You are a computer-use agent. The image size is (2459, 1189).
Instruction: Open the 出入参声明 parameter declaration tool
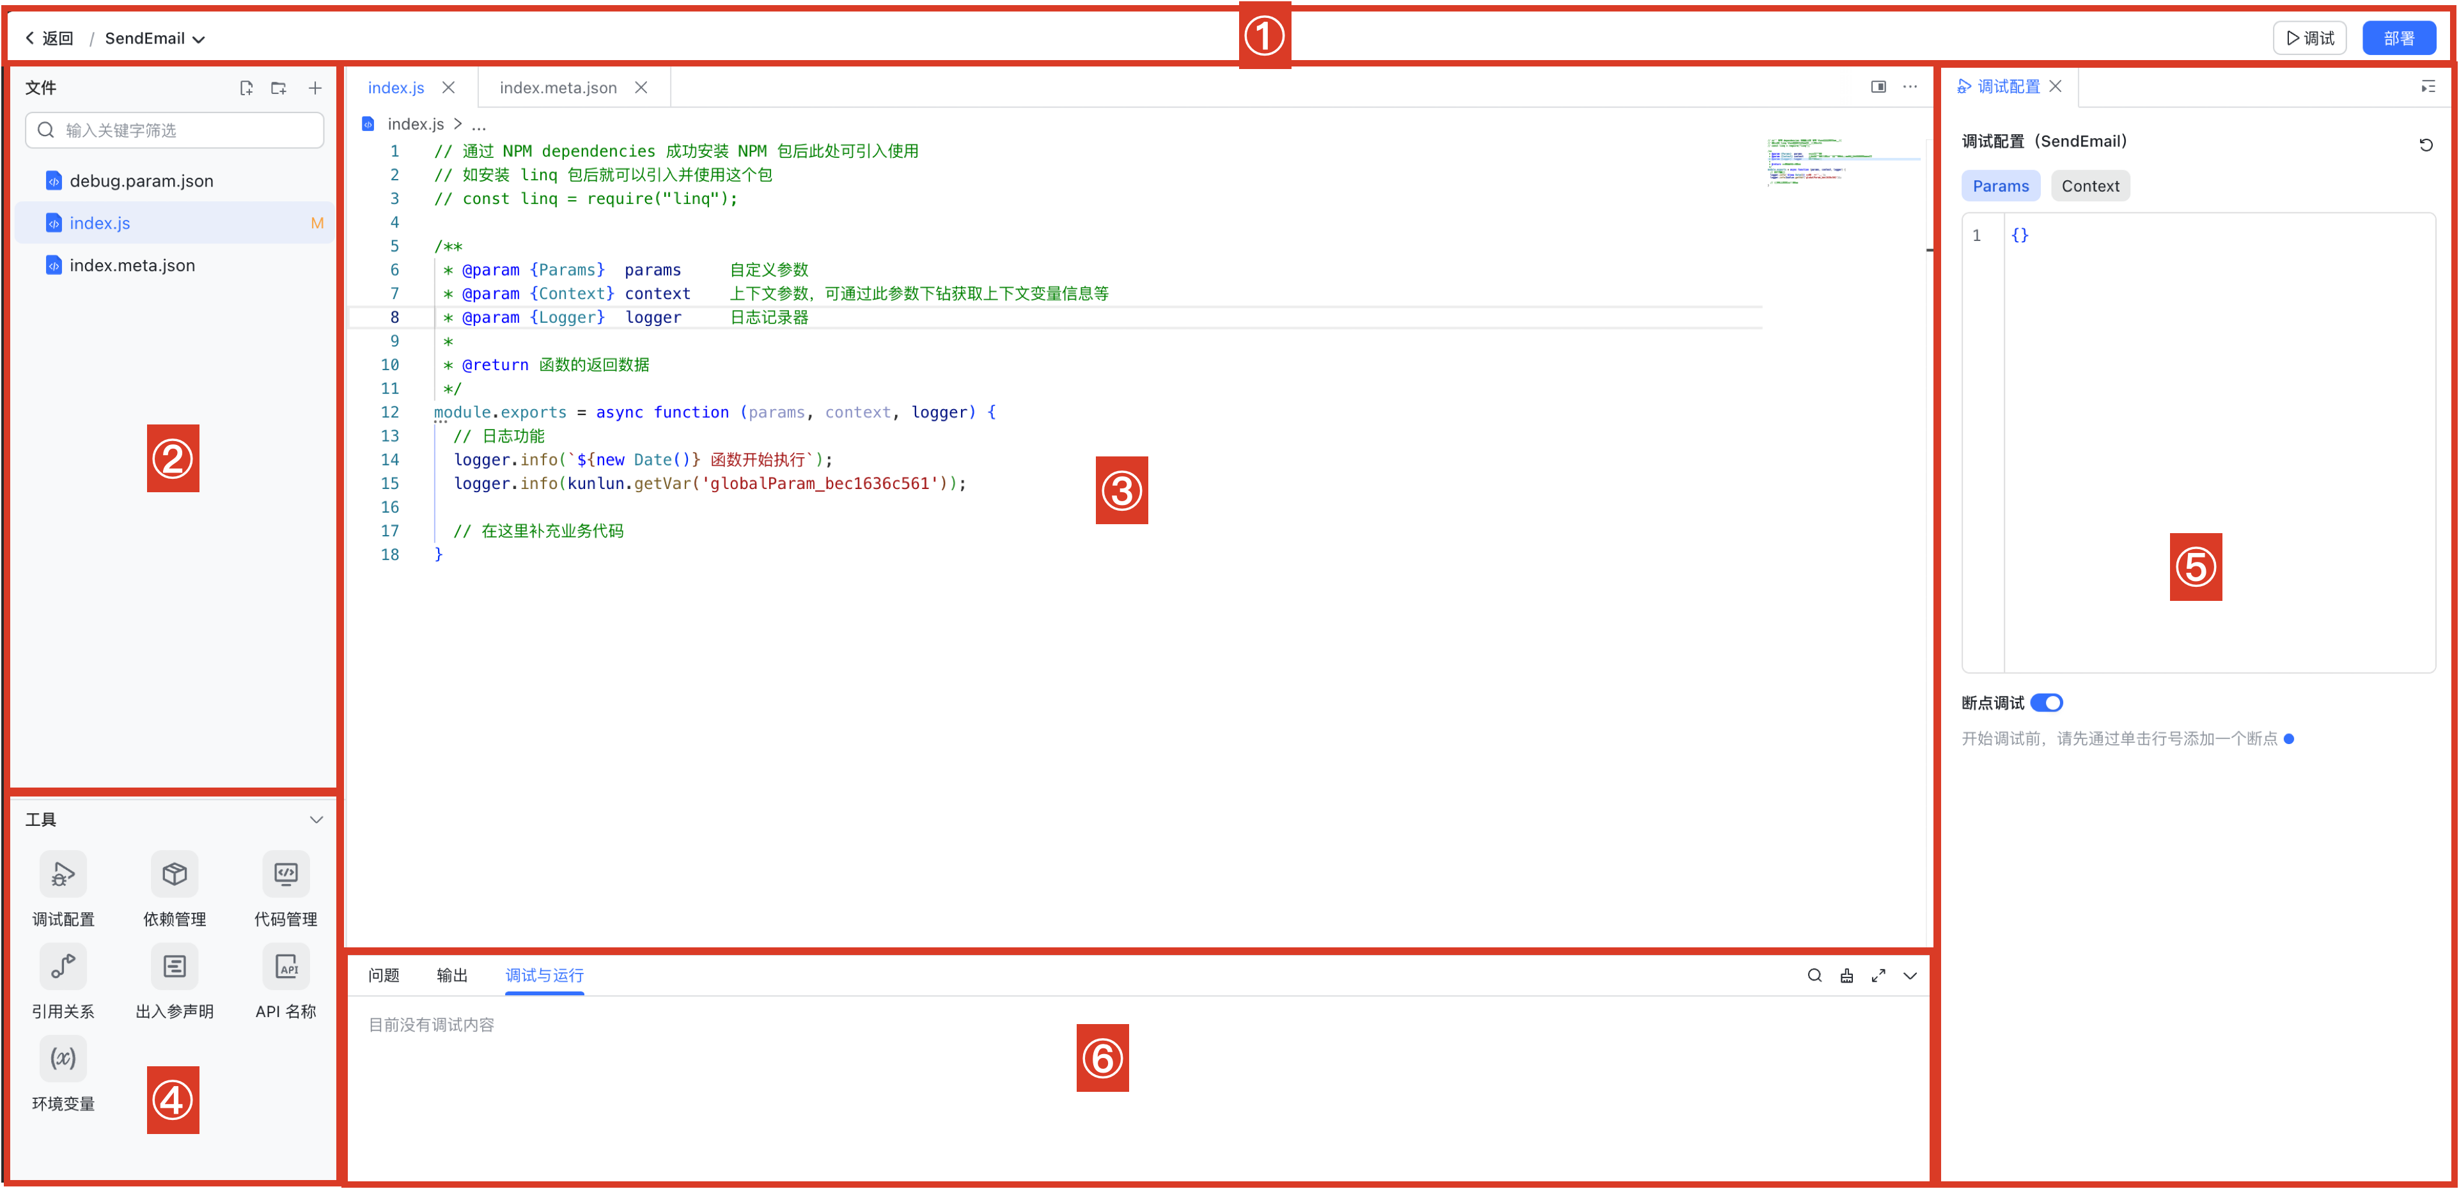pos(174,967)
